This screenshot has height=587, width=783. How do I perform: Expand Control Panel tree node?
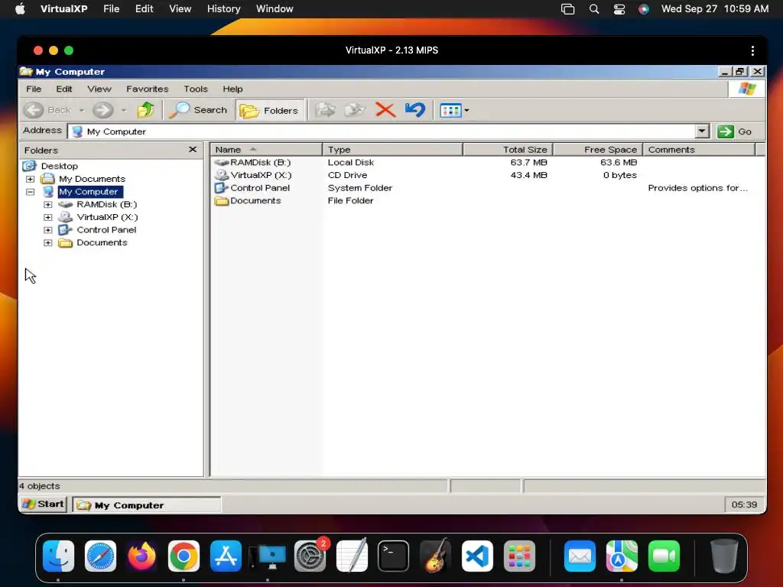(48, 230)
